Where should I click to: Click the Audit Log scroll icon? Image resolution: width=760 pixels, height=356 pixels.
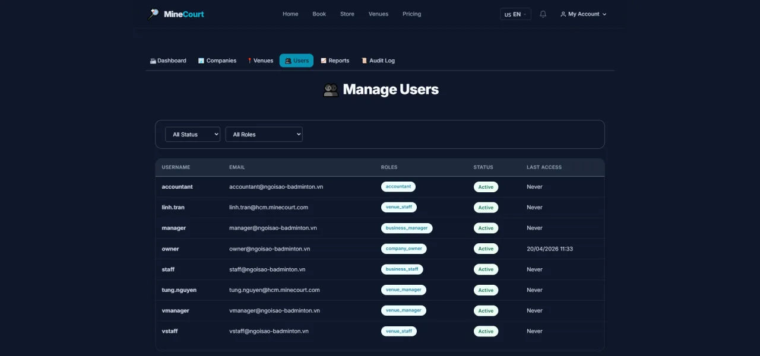[x=364, y=61]
